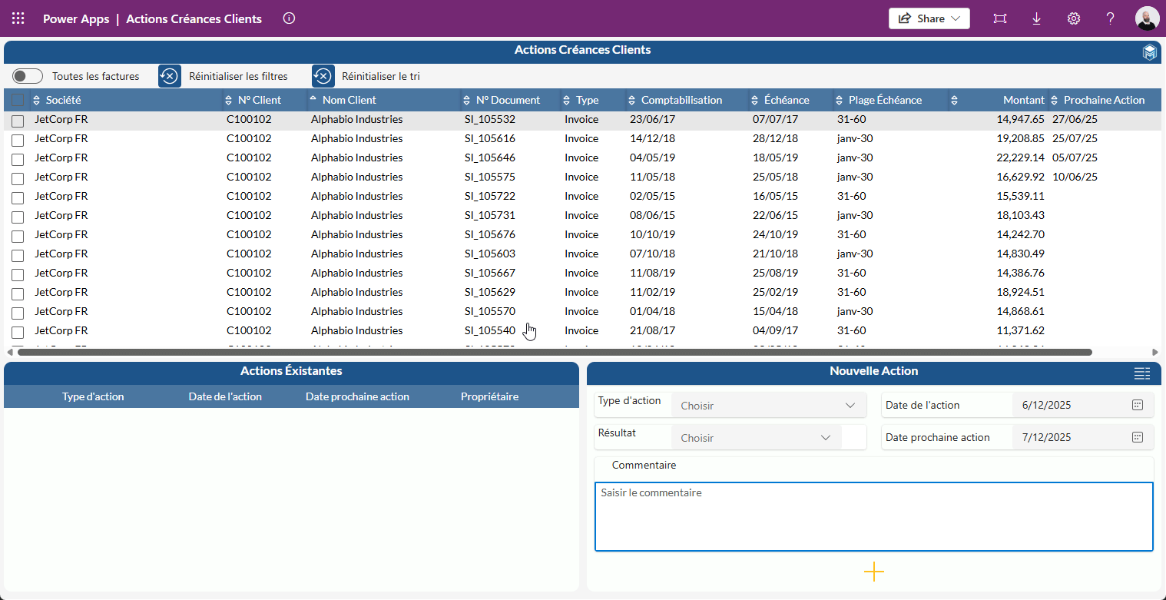Check the select-all header checkbox
This screenshot has width=1166, height=600.
point(18,100)
